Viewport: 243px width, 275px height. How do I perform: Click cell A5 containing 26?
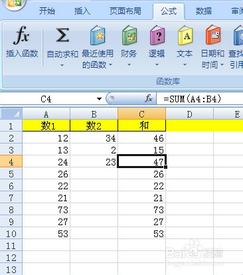(46, 174)
